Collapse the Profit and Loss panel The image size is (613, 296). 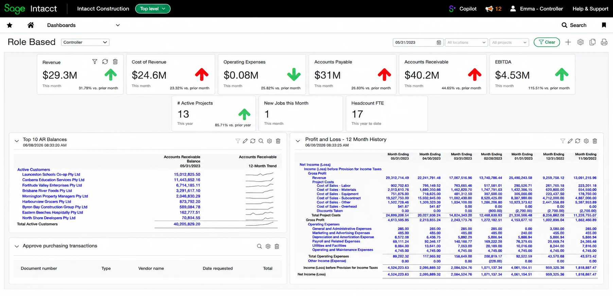tap(298, 141)
